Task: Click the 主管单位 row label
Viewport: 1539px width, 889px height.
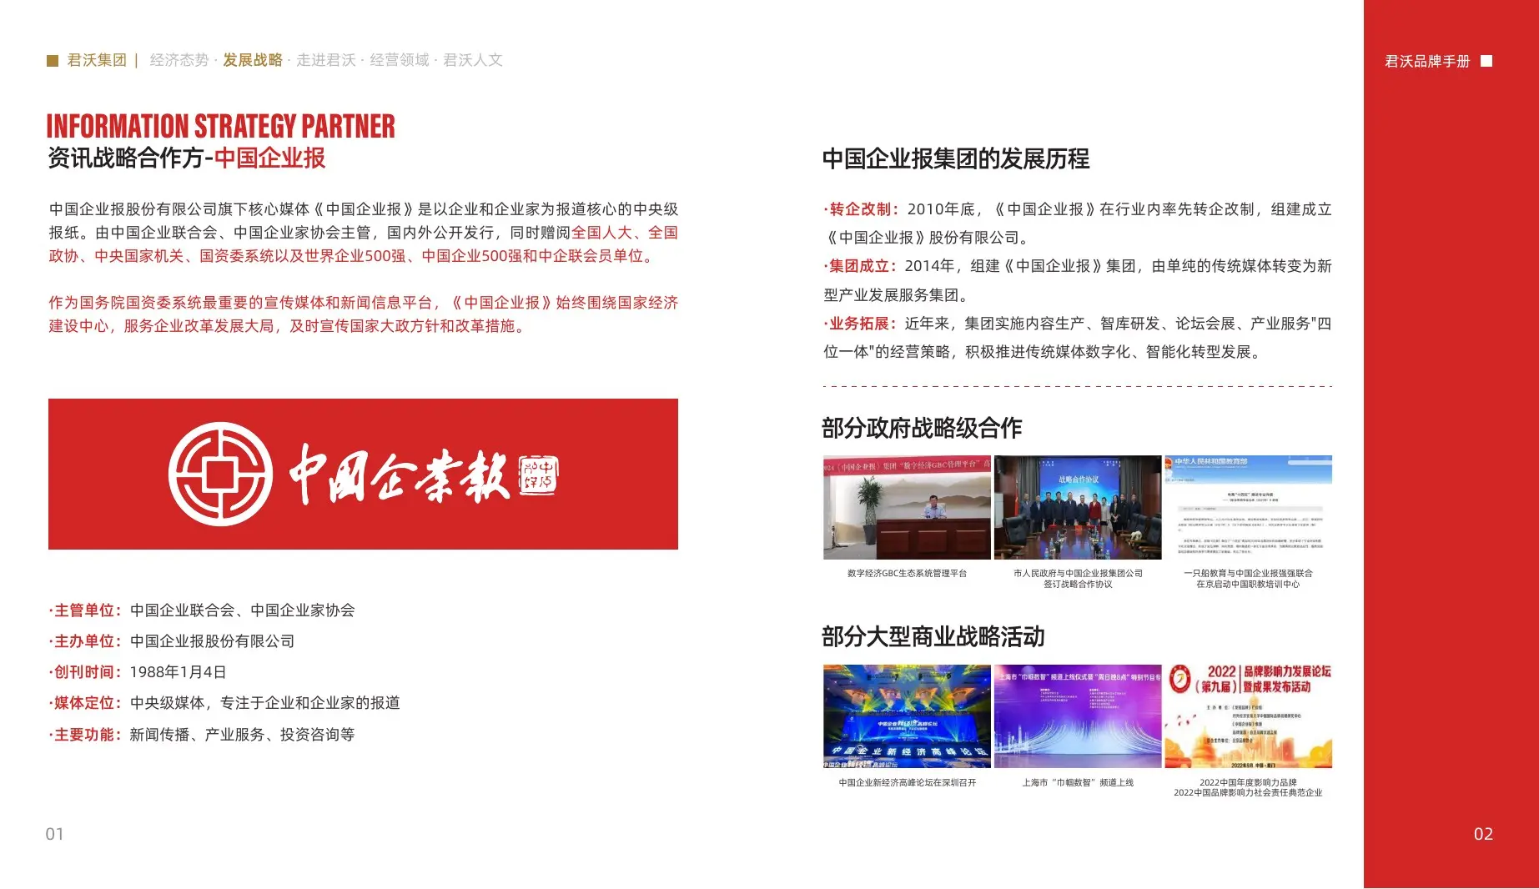Action: tap(83, 610)
